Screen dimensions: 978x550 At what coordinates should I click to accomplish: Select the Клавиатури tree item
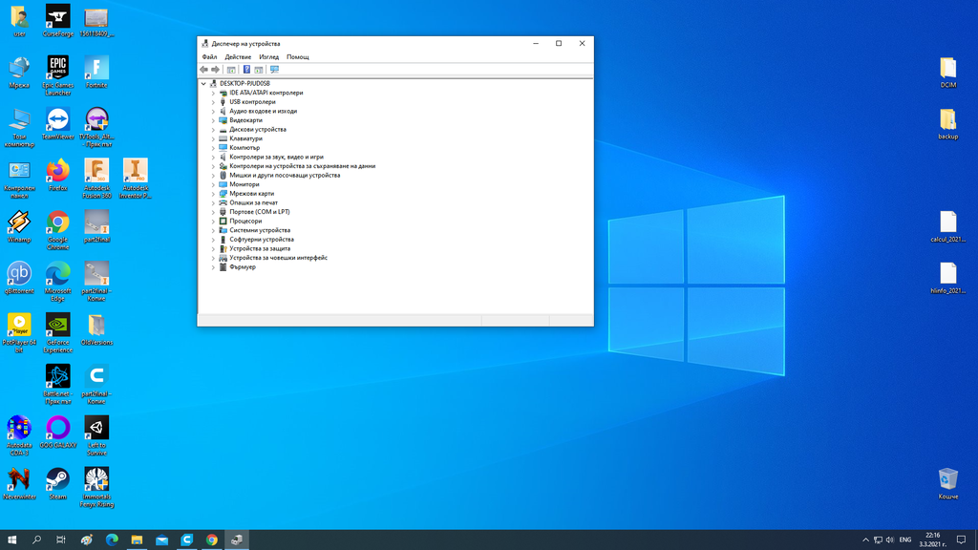(x=245, y=138)
